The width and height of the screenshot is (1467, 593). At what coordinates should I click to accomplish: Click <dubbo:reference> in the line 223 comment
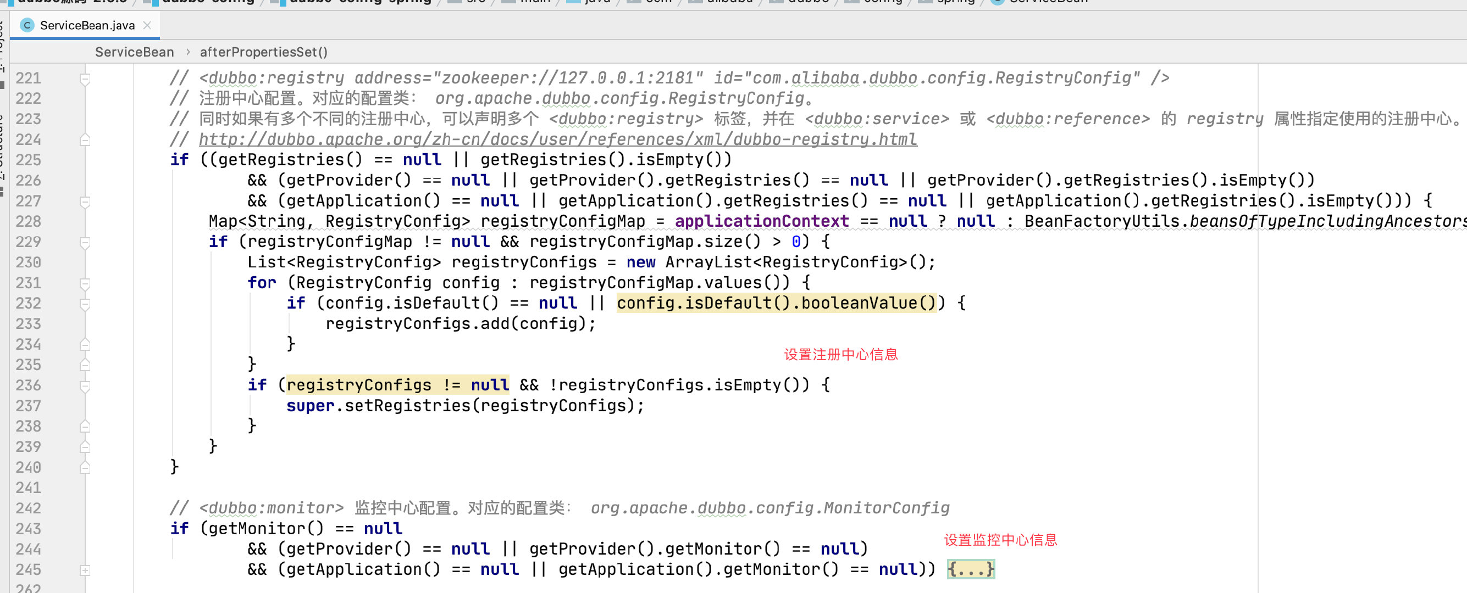pyautogui.click(x=1068, y=119)
